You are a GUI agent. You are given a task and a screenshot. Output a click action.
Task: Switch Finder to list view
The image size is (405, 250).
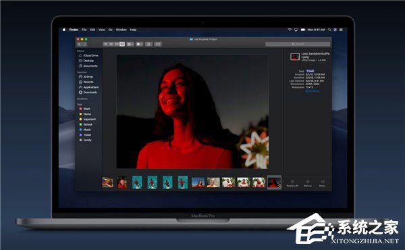111,44
